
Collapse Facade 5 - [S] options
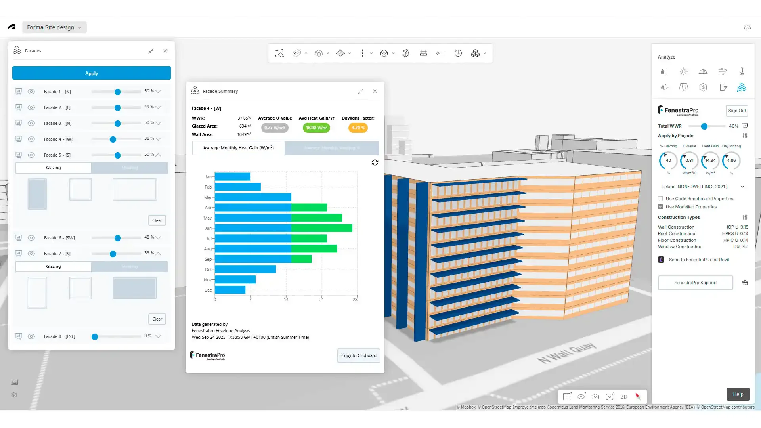[158, 155]
